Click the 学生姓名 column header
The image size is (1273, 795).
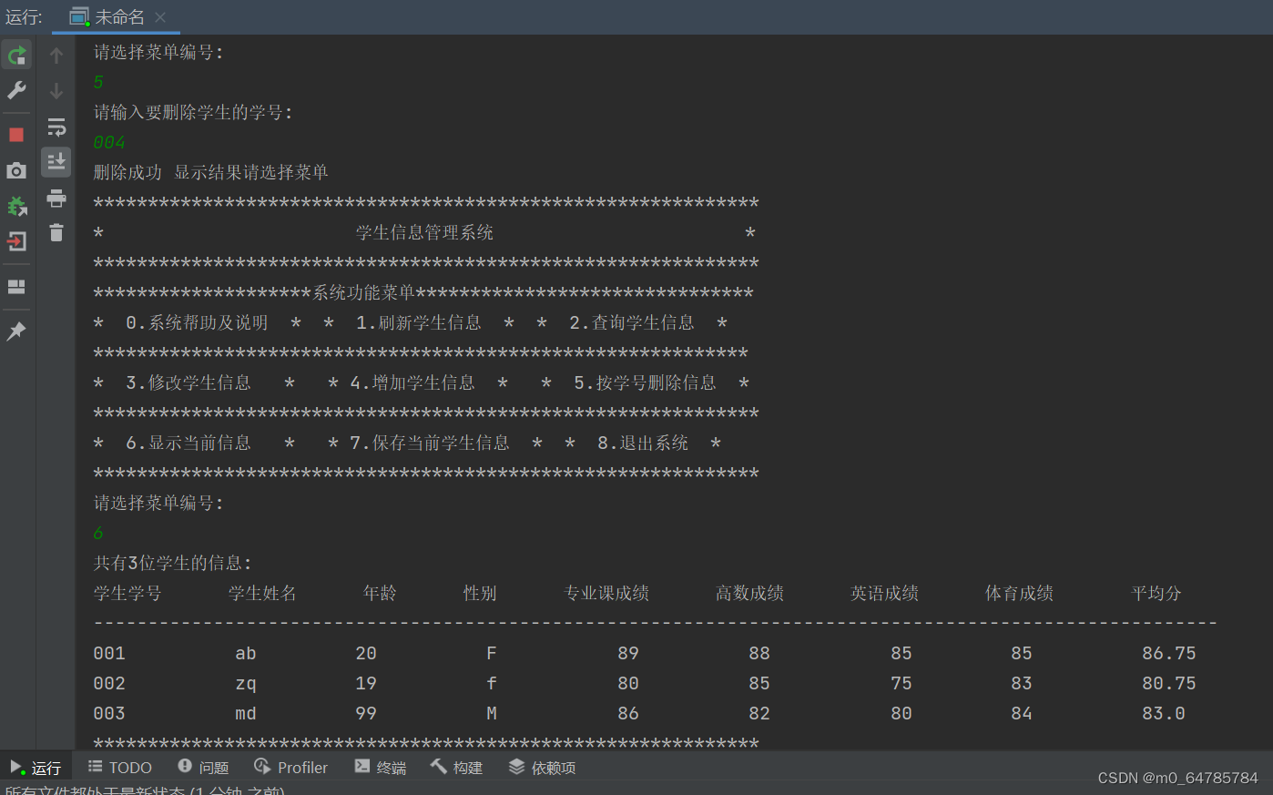click(x=262, y=593)
